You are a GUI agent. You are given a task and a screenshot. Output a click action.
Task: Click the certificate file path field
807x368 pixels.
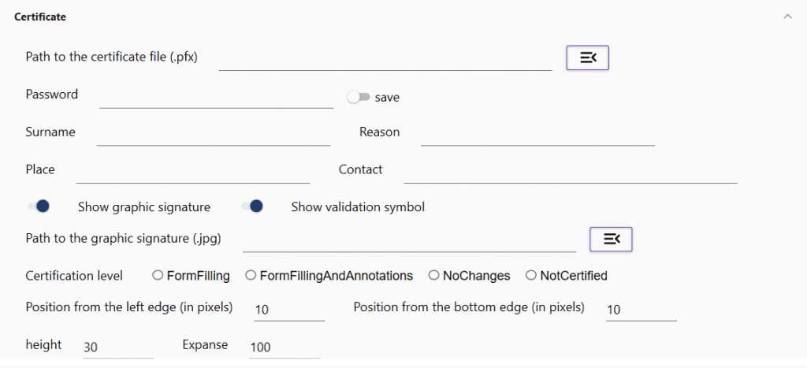pyautogui.click(x=385, y=59)
